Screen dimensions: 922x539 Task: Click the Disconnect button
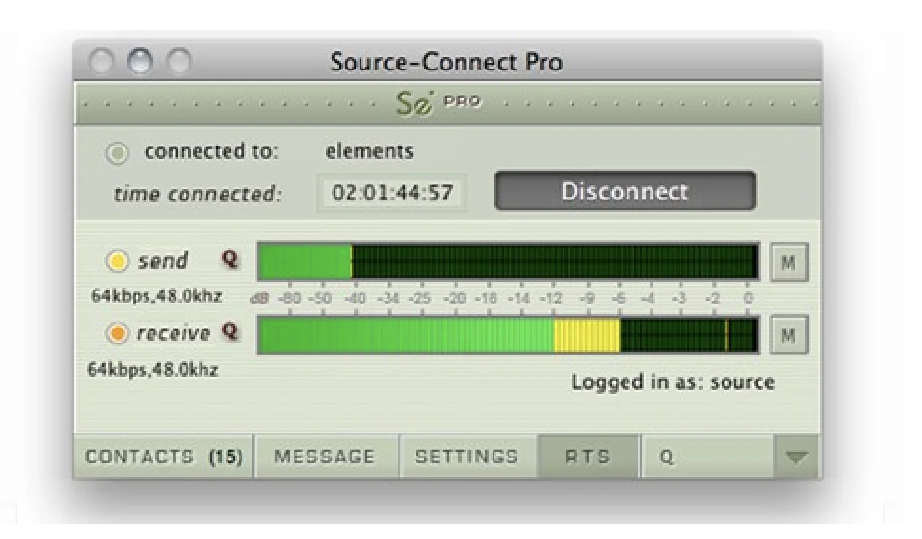(625, 191)
